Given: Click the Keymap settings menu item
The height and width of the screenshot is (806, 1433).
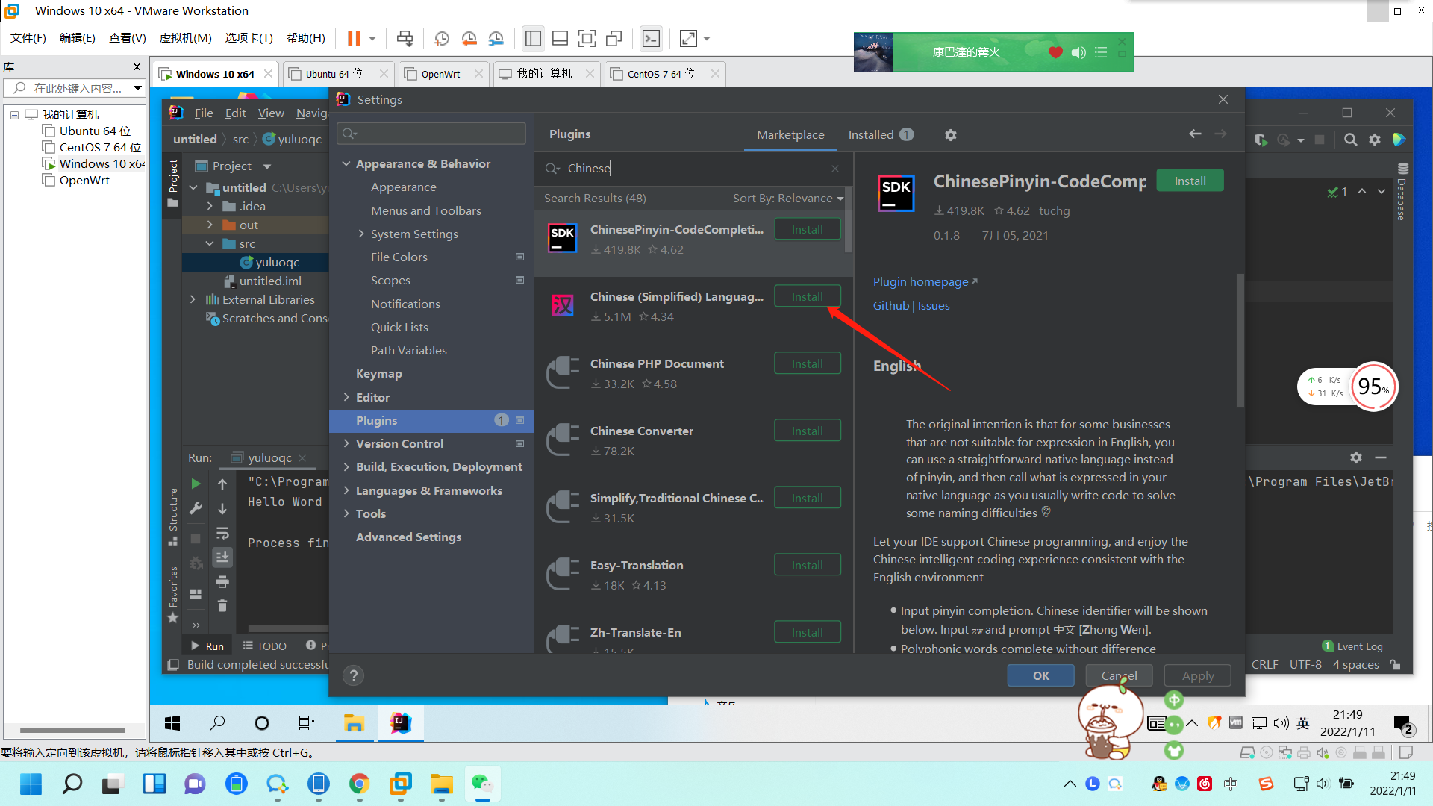Looking at the screenshot, I should (x=377, y=373).
